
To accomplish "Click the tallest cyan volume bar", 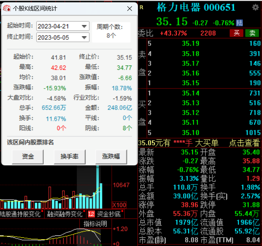I will 97,187.
